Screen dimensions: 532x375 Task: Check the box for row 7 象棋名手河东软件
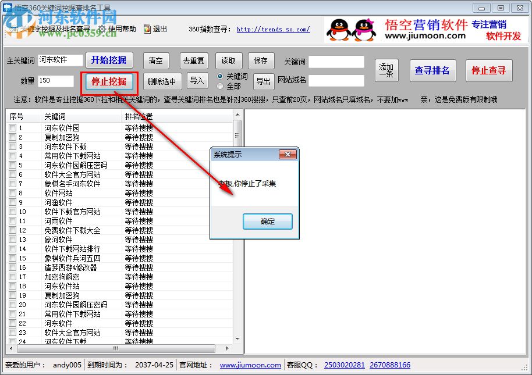click(13, 184)
